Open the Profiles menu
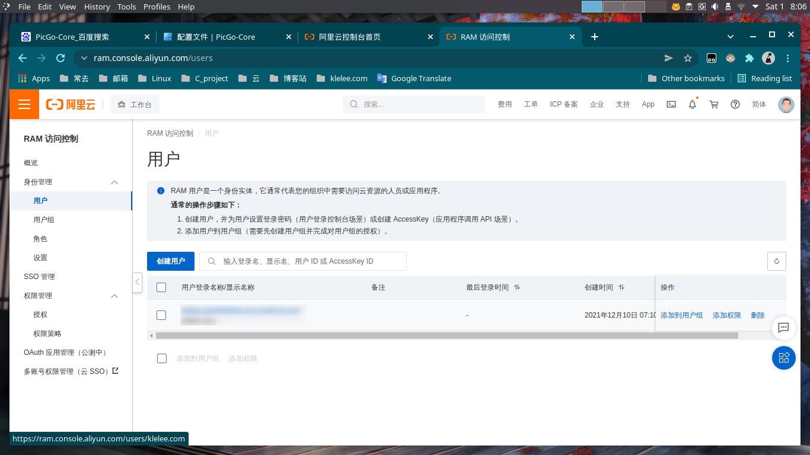810x455 pixels. click(x=157, y=7)
